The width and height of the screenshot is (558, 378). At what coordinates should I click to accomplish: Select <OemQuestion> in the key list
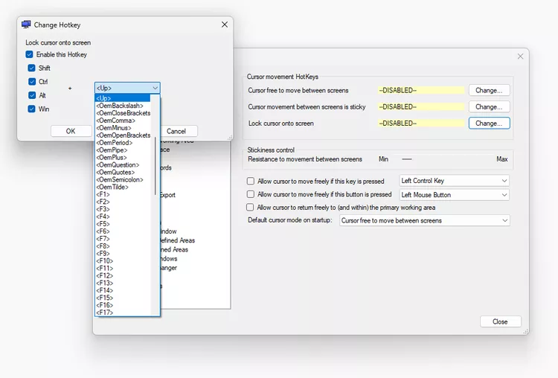(123, 164)
